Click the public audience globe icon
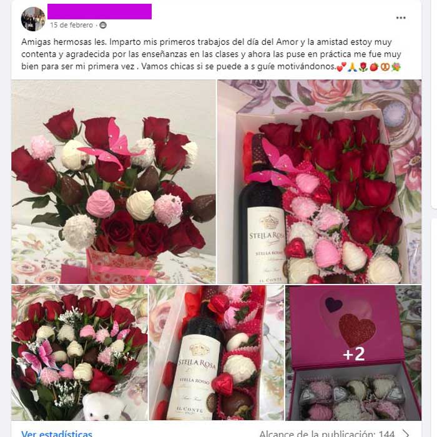437x437 pixels. (x=103, y=25)
